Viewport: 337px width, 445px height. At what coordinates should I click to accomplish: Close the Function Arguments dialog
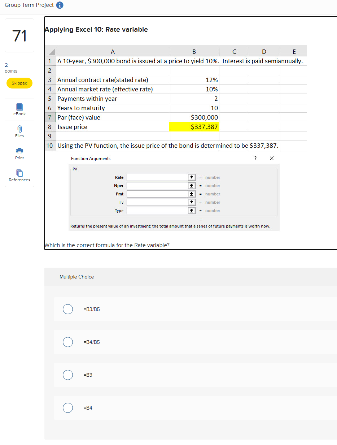pyautogui.click(x=271, y=158)
